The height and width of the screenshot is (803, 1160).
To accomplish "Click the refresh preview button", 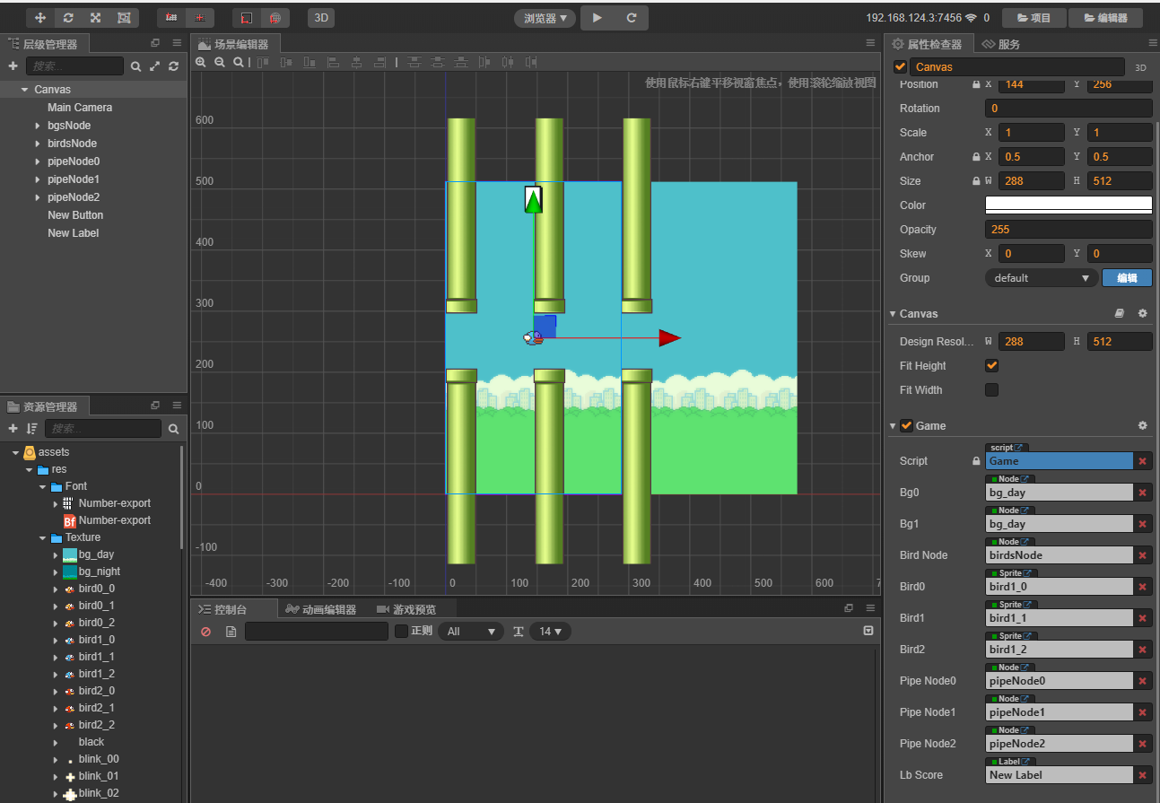I will 632,18.
